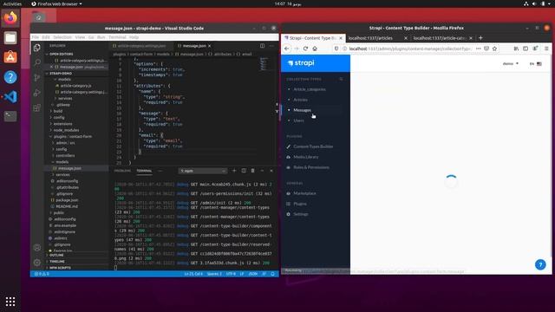Open the Selection menu in VS Code

click(x=62, y=37)
